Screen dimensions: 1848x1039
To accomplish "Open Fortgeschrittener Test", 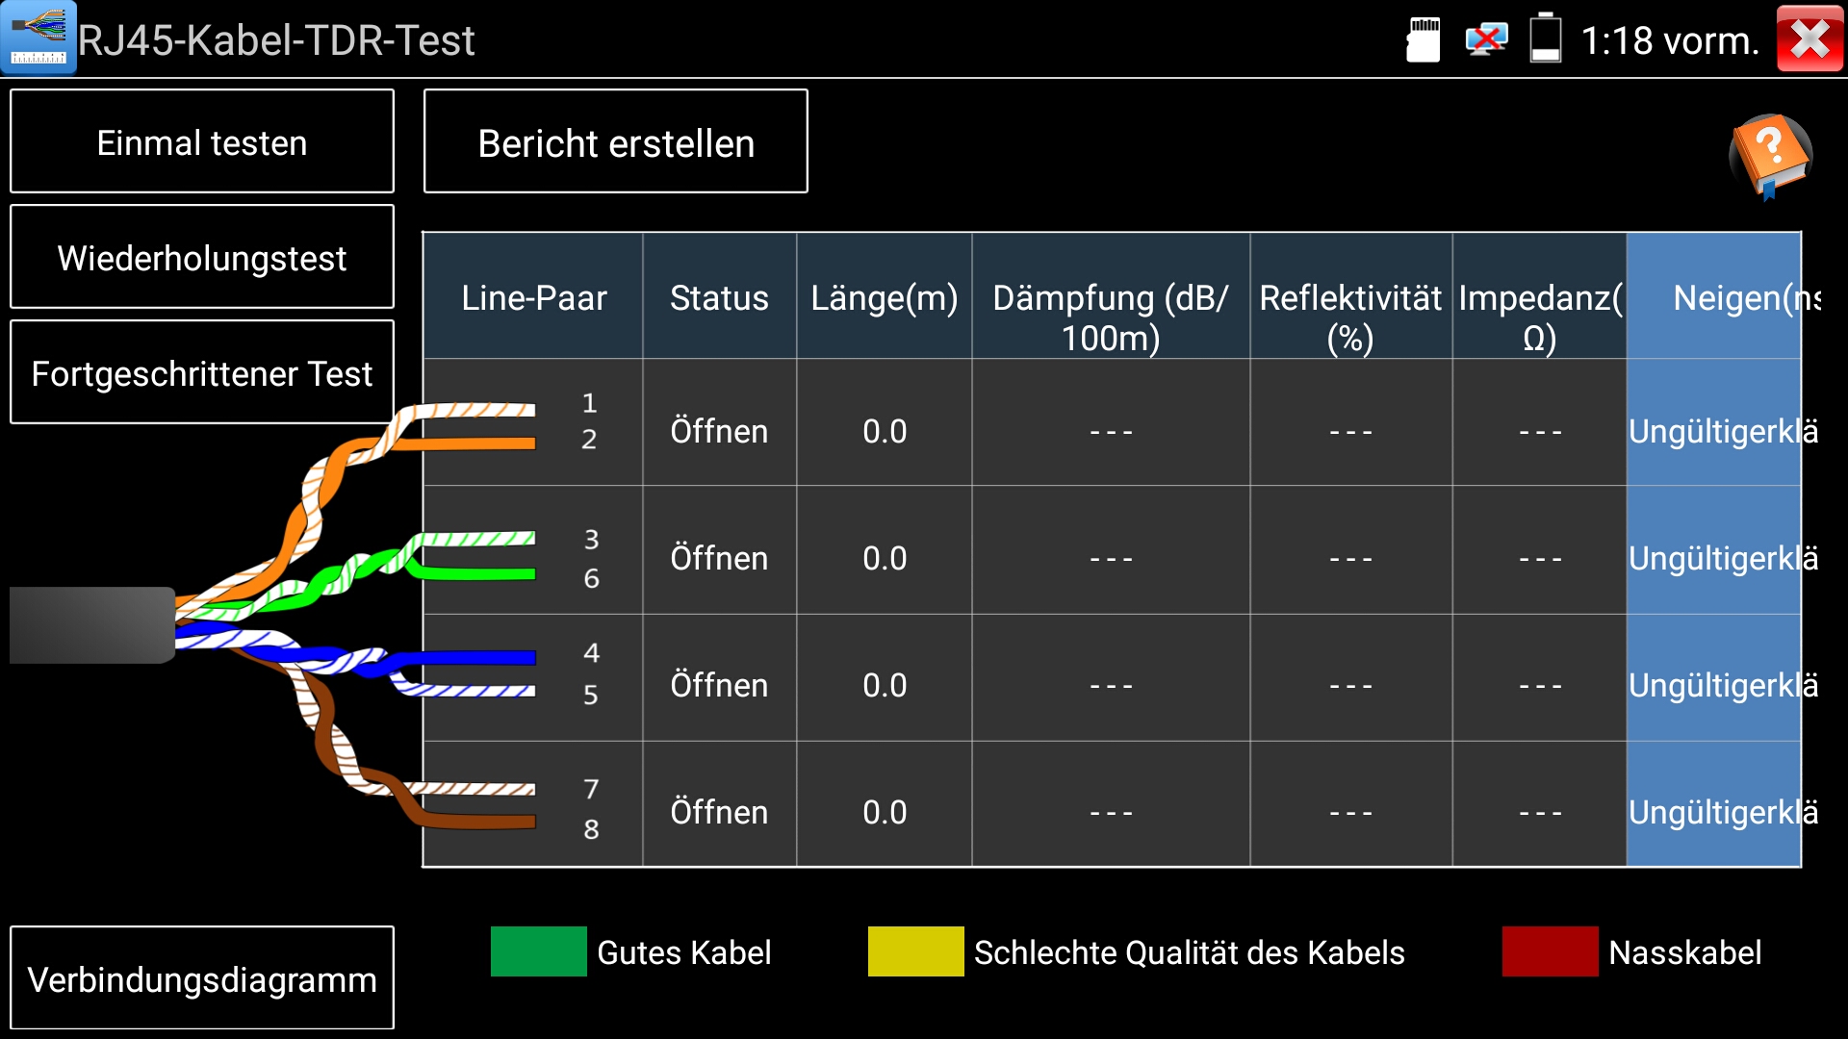I will point(202,373).
